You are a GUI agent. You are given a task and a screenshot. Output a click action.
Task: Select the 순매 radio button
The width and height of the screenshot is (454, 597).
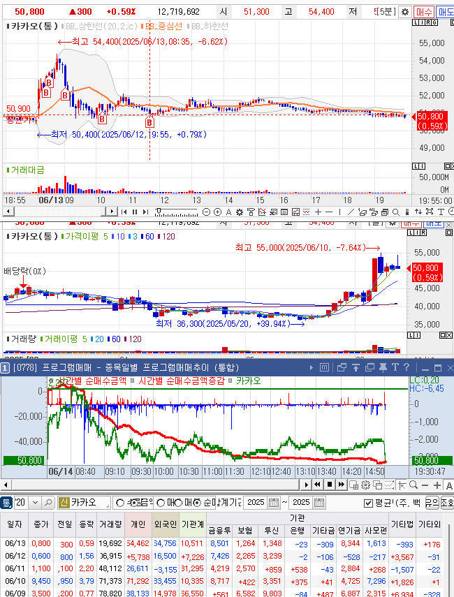point(196,503)
